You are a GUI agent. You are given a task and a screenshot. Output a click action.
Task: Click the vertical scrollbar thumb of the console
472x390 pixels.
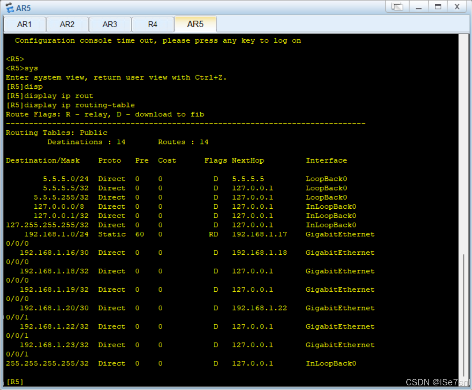pos(464,315)
